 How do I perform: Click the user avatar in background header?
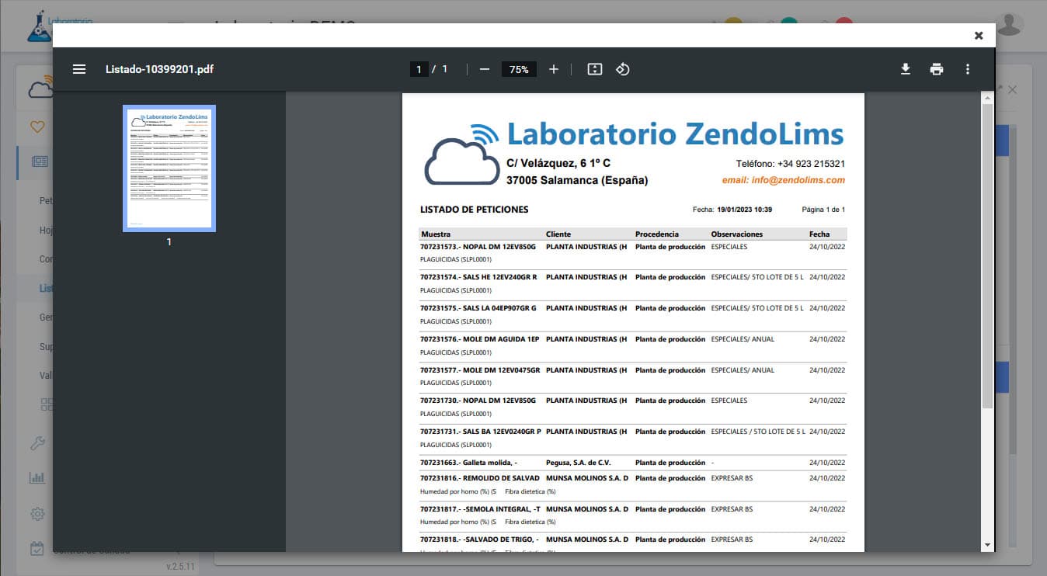[1009, 23]
